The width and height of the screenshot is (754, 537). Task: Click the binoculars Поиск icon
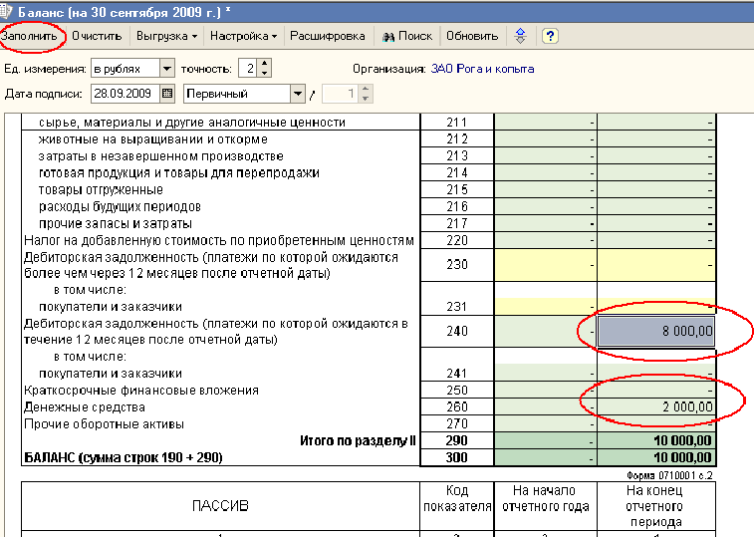[388, 36]
